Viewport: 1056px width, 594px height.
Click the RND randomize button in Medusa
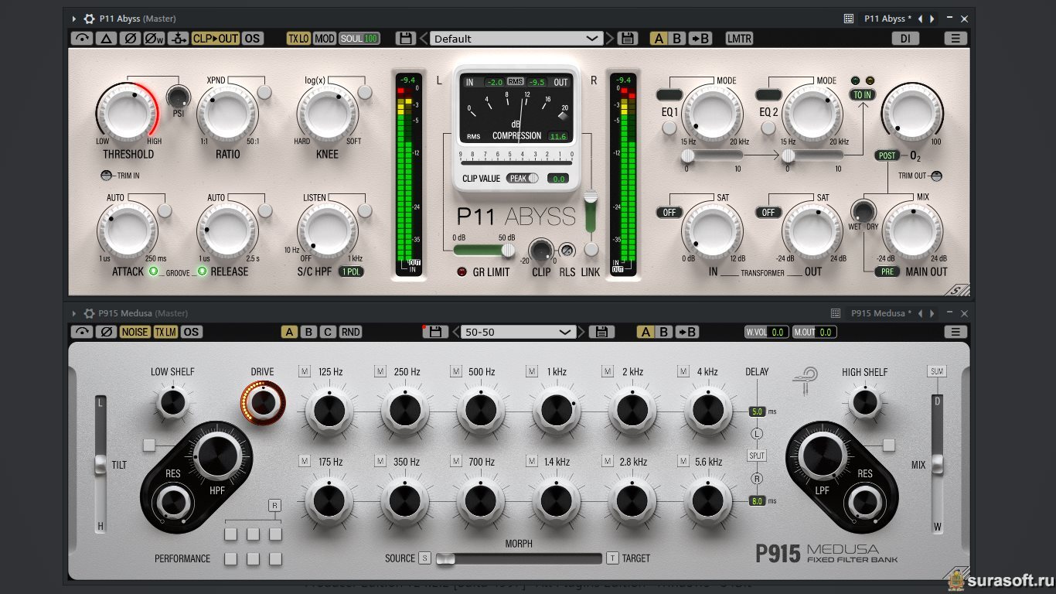click(x=351, y=332)
